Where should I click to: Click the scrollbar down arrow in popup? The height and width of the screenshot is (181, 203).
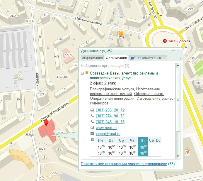[x=178, y=156]
